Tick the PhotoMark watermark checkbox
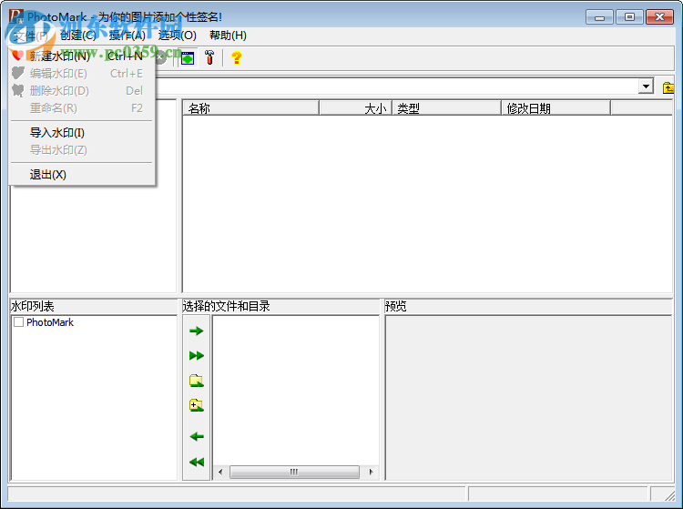Viewport: 683px width, 509px height. click(19, 322)
